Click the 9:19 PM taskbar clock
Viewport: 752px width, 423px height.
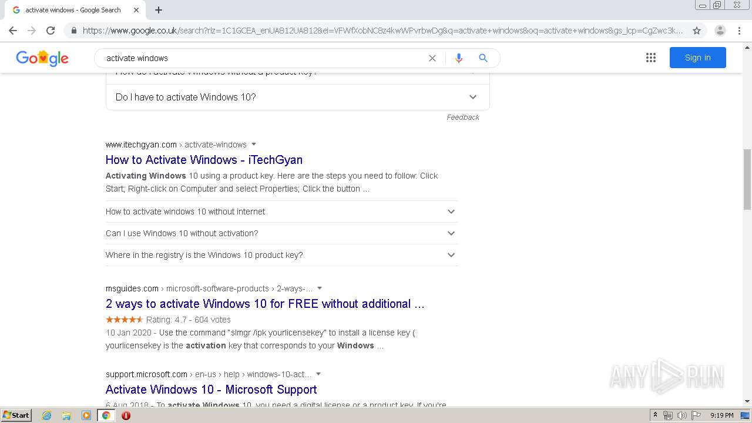click(x=721, y=415)
